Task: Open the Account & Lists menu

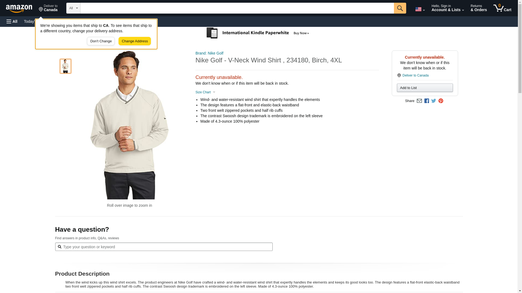Action: pos(448,8)
